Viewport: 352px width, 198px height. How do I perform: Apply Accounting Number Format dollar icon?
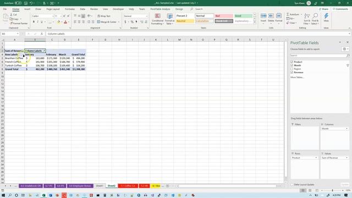coord(125,22)
